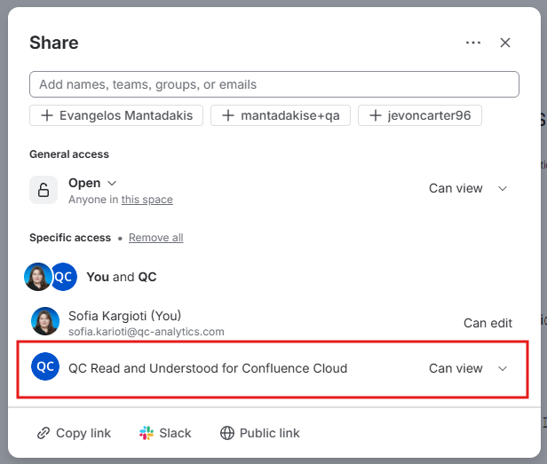Image resolution: width=547 pixels, height=464 pixels.
Task: Follow the 'this space' link
Action: click(147, 200)
